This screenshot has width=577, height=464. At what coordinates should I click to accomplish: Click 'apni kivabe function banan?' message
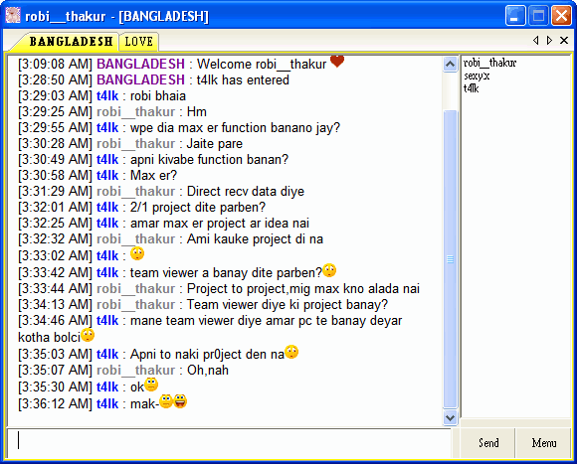click(x=209, y=159)
